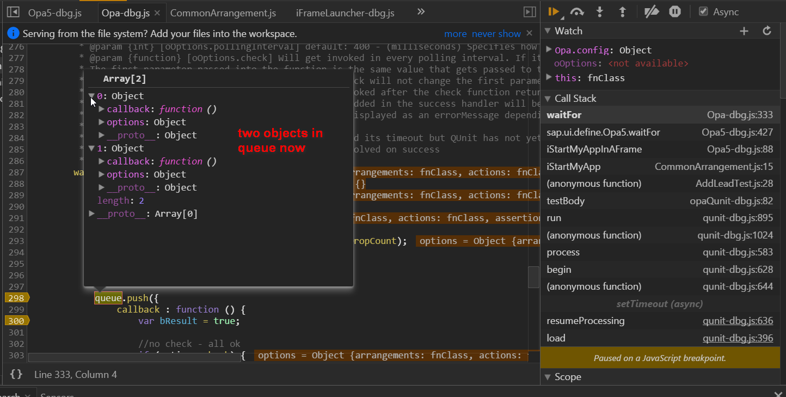The height and width of the screenshot is (397, 786).
Task: Select resumeProcessing stack frame
Action: tap(660, 321)
